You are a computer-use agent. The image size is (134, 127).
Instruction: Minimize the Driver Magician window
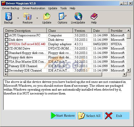pos(121,3)
